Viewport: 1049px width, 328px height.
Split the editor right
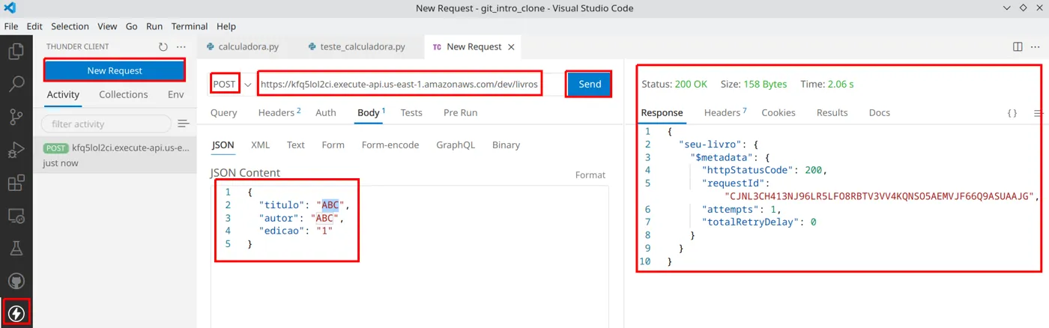[1018, 46]
